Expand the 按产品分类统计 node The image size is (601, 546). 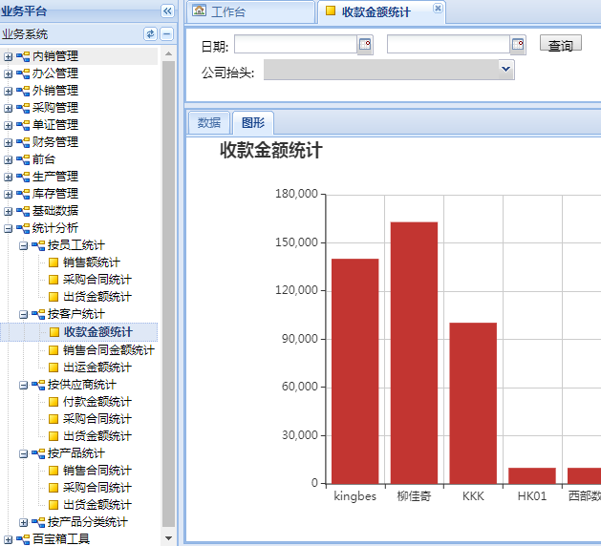click(24, 522)
